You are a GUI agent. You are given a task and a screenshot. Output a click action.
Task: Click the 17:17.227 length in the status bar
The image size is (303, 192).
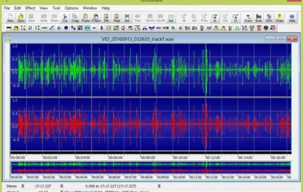[x=43, y=186]
